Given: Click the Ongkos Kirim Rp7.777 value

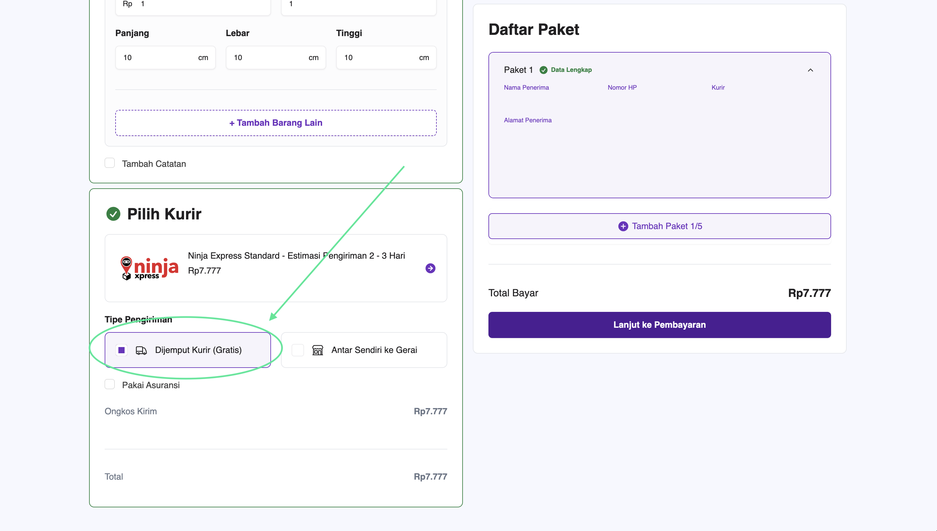Looking at the screenshot, I should 430,411.
